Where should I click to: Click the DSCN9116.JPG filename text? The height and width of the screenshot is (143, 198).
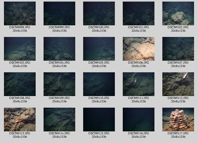click(139, 133)
